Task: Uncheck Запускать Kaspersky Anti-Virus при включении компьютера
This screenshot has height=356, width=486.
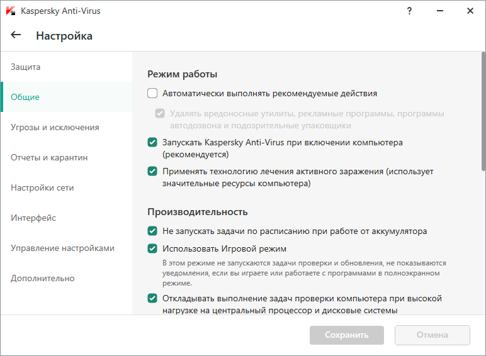Action: click(x=152, y=143)
